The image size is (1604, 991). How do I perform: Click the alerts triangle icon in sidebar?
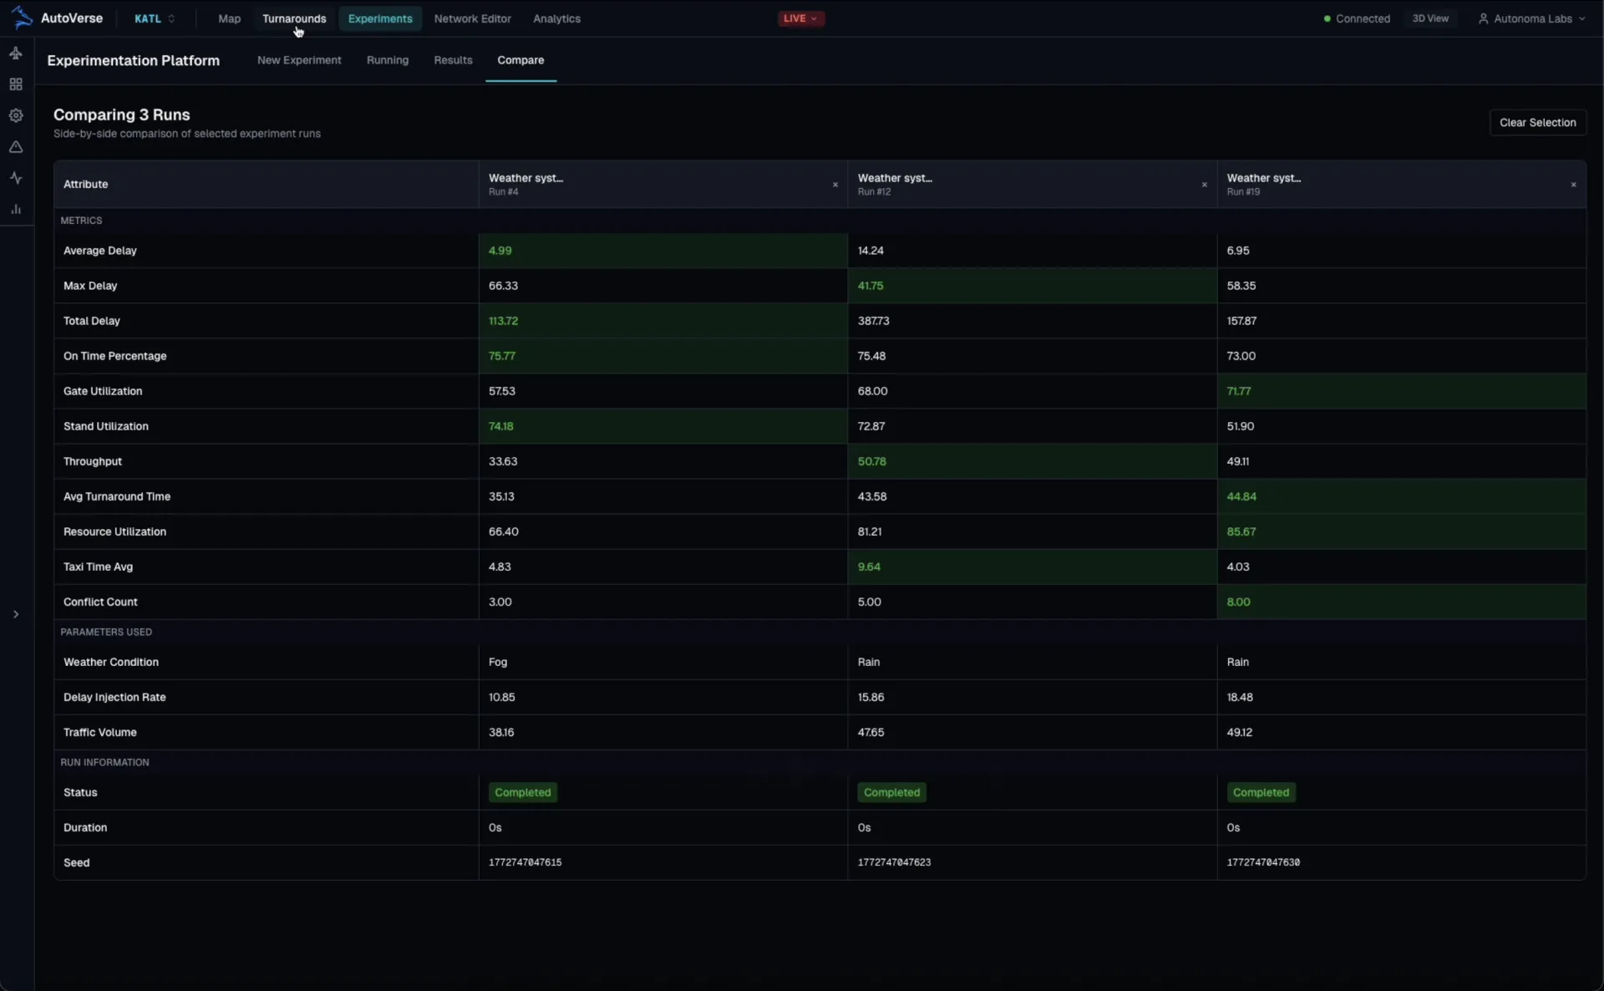[x=16, y=147]
